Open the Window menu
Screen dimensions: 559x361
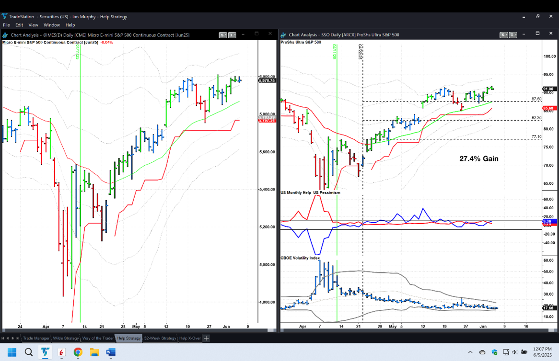point(52,25)
